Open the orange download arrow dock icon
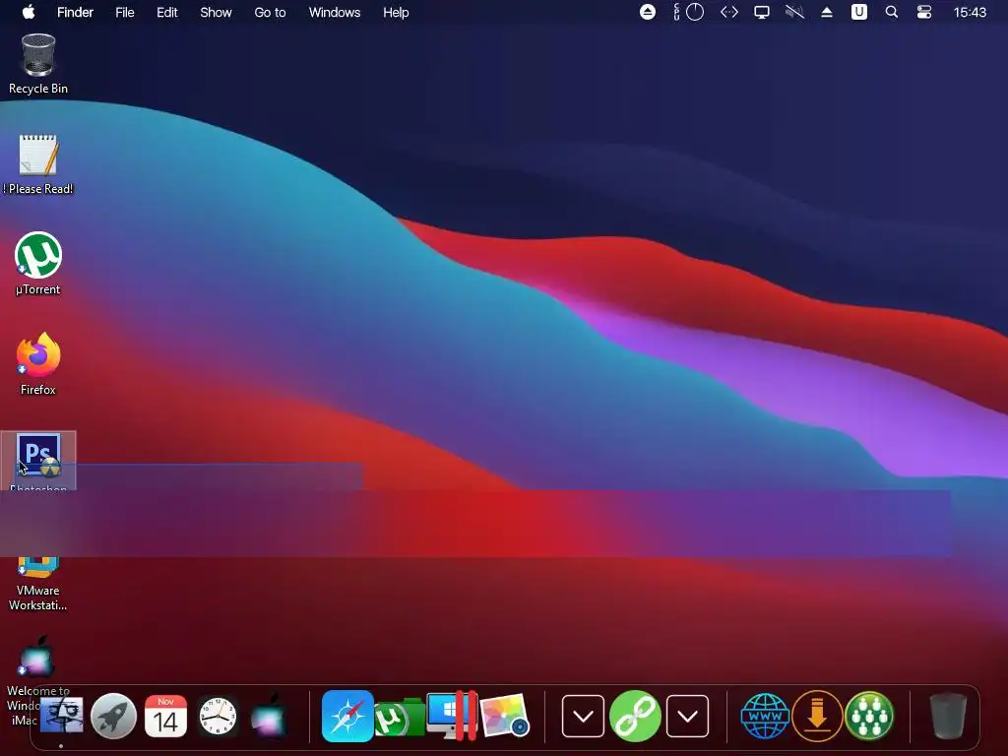1008x756 pixels. coord(817,716)
